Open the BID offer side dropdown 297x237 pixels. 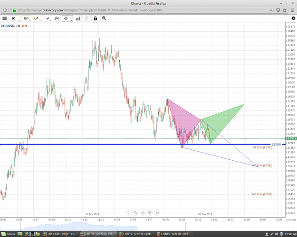click(26, 18)
